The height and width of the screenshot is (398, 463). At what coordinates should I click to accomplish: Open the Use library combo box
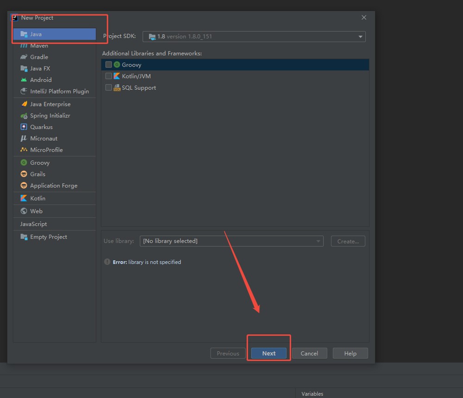231,241
